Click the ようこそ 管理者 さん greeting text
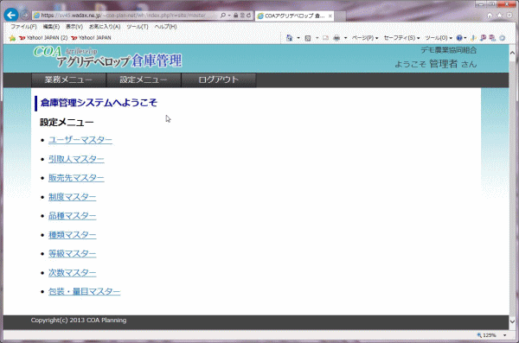Viewport: 519px width, 343px height. coord(436,64)
